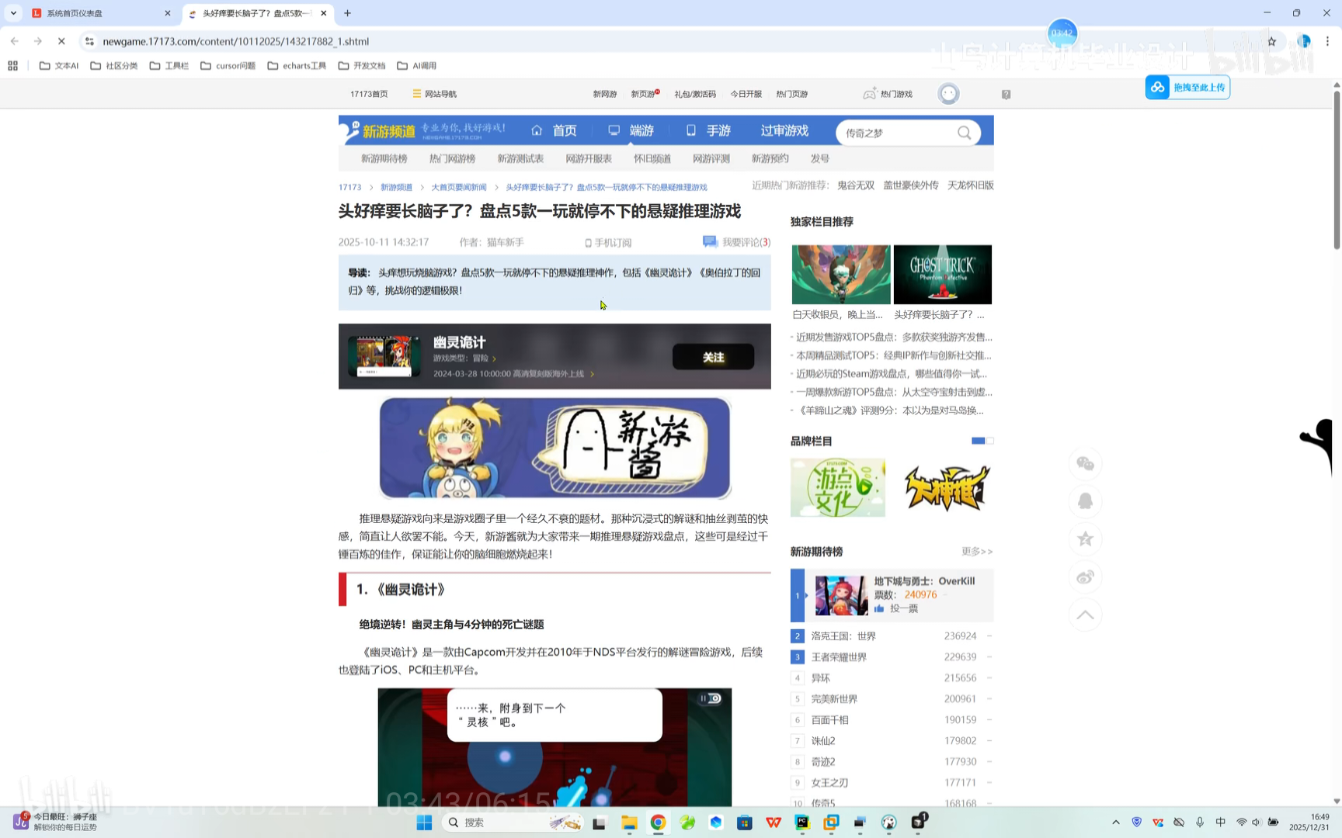Click the back-to-top arrow icon
Viewport: 1342px width, 838px height.
(x=1085, y=614)
